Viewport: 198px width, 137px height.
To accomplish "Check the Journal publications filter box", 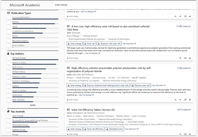I will point(9,18).
